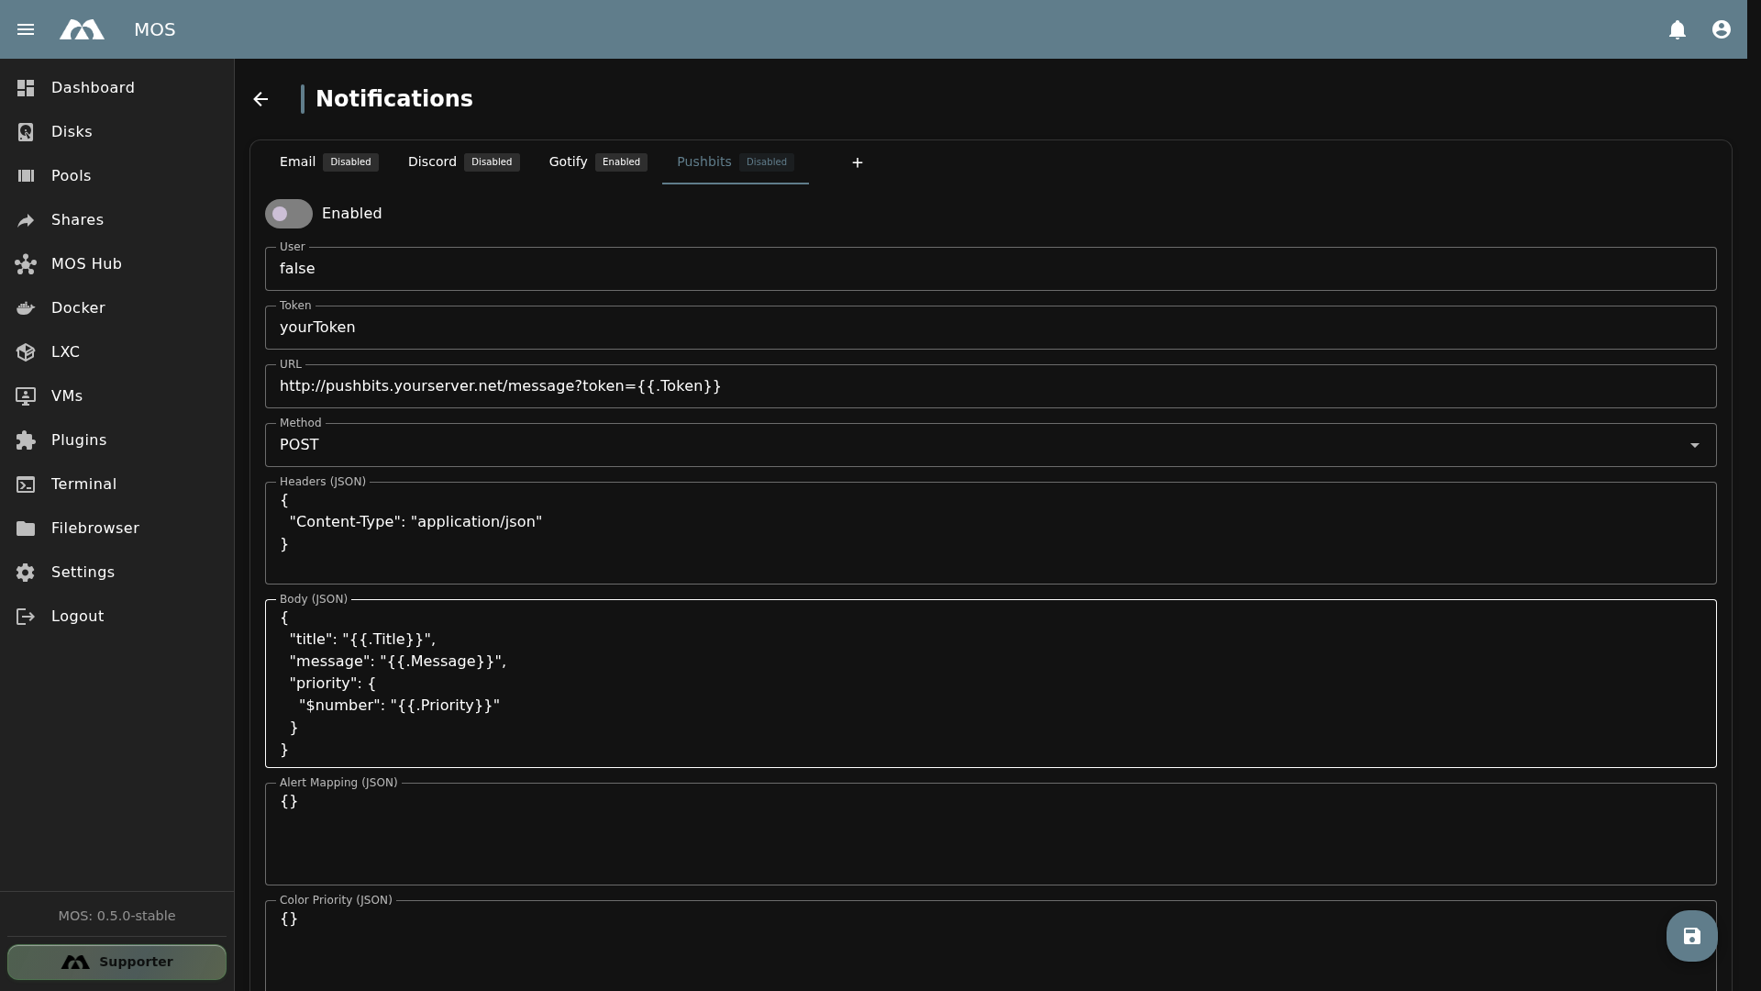The image size is (1761, 991).
Task: Click the VMs monitor icon
Action: [x=26, y=396]
